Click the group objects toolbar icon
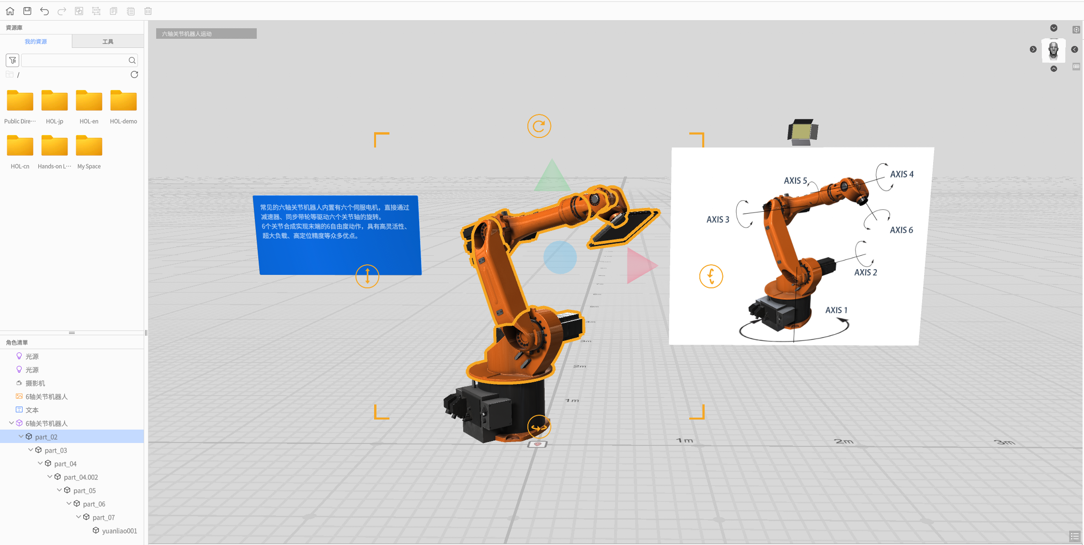Image resolution: width=1084 pixels, height=545 pixels. pos(79,11)
